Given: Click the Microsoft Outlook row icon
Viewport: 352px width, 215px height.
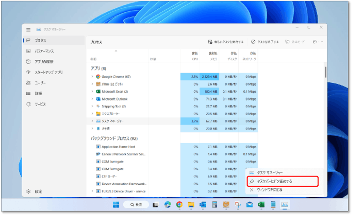Looking at the screenshot, I should (98, 99).
